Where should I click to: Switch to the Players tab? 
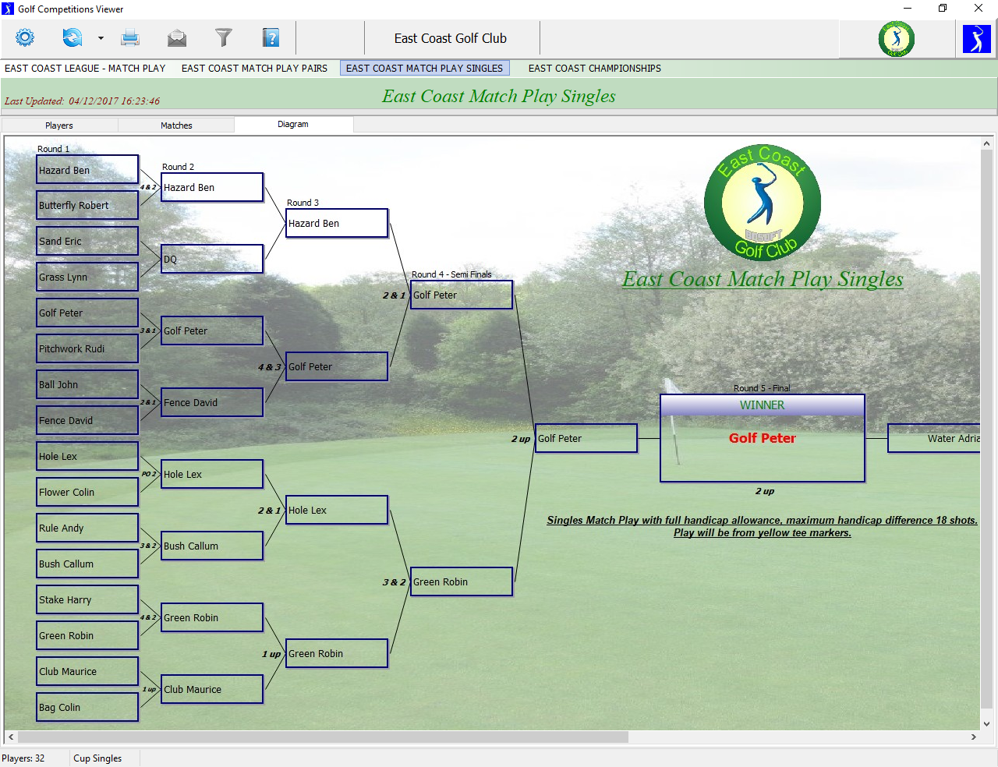coord(59,125)
